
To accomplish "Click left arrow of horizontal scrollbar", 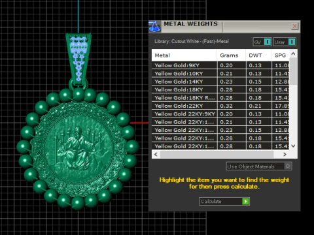I will 156,154.
